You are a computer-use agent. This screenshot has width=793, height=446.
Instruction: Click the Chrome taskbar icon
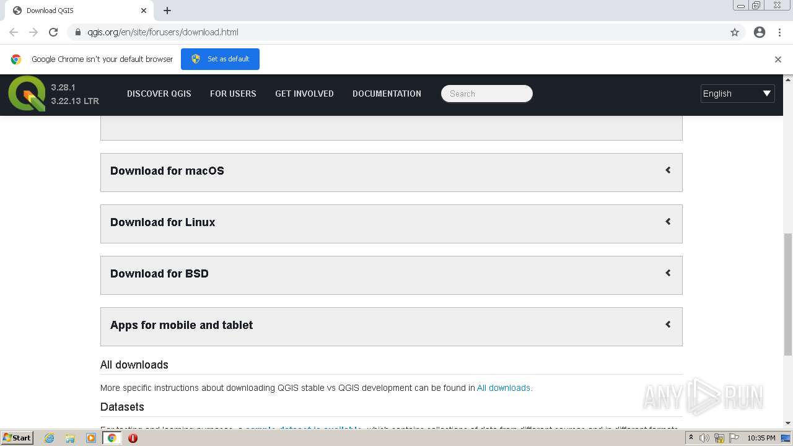(112, 438)
